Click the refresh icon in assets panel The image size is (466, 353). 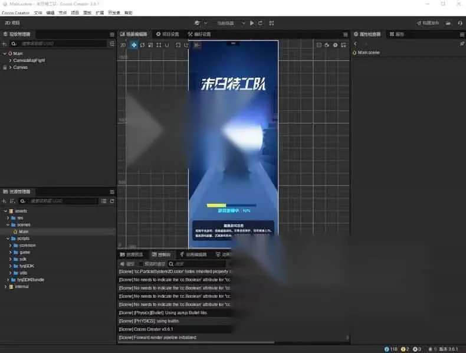[112, 201]
